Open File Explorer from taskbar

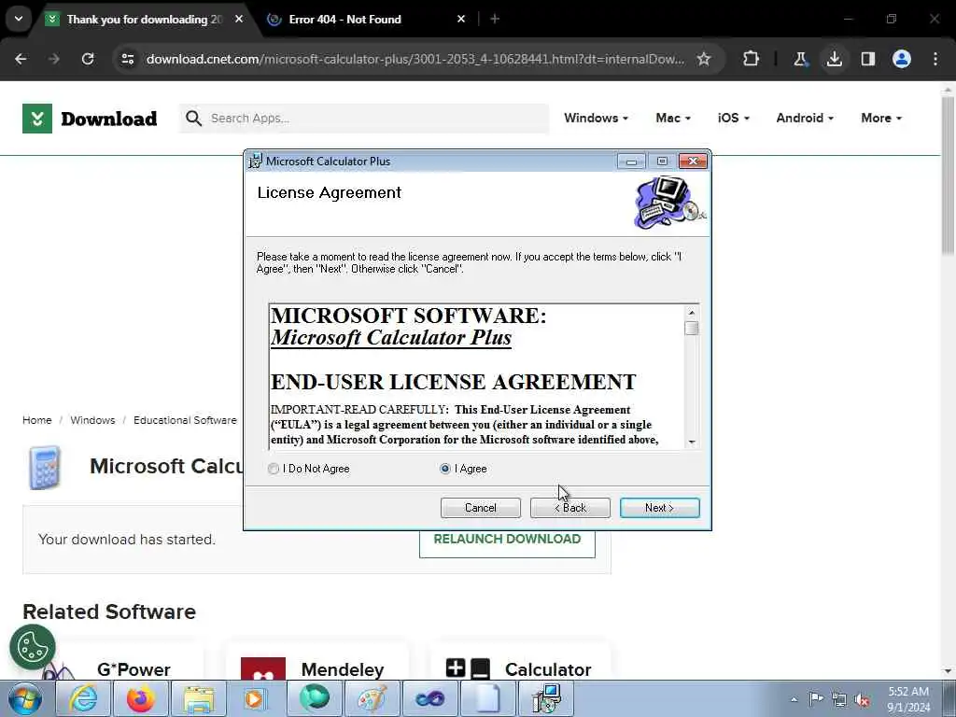pyautogui.click(x=199, y=698)
